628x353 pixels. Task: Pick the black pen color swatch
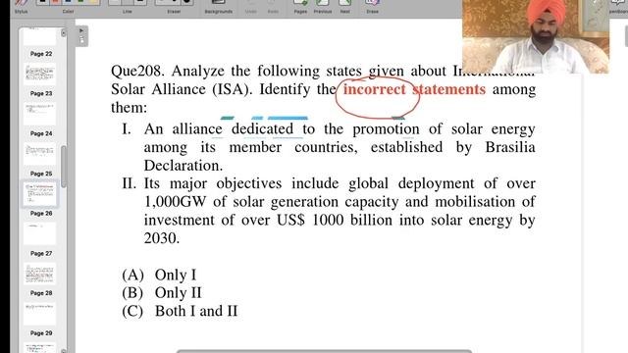(43, 2)
